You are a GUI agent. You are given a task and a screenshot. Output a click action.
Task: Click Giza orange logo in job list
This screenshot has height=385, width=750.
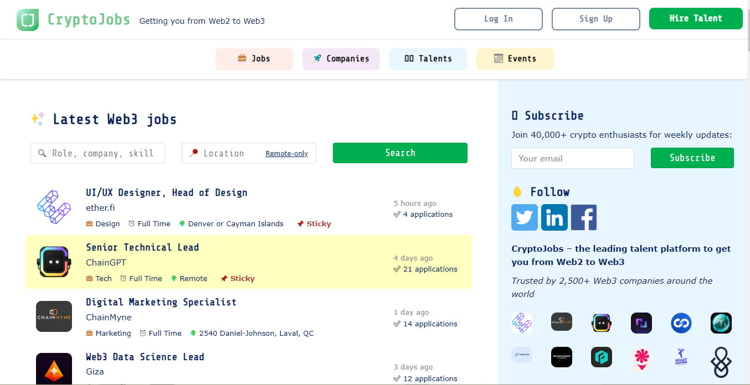(54, 369)
